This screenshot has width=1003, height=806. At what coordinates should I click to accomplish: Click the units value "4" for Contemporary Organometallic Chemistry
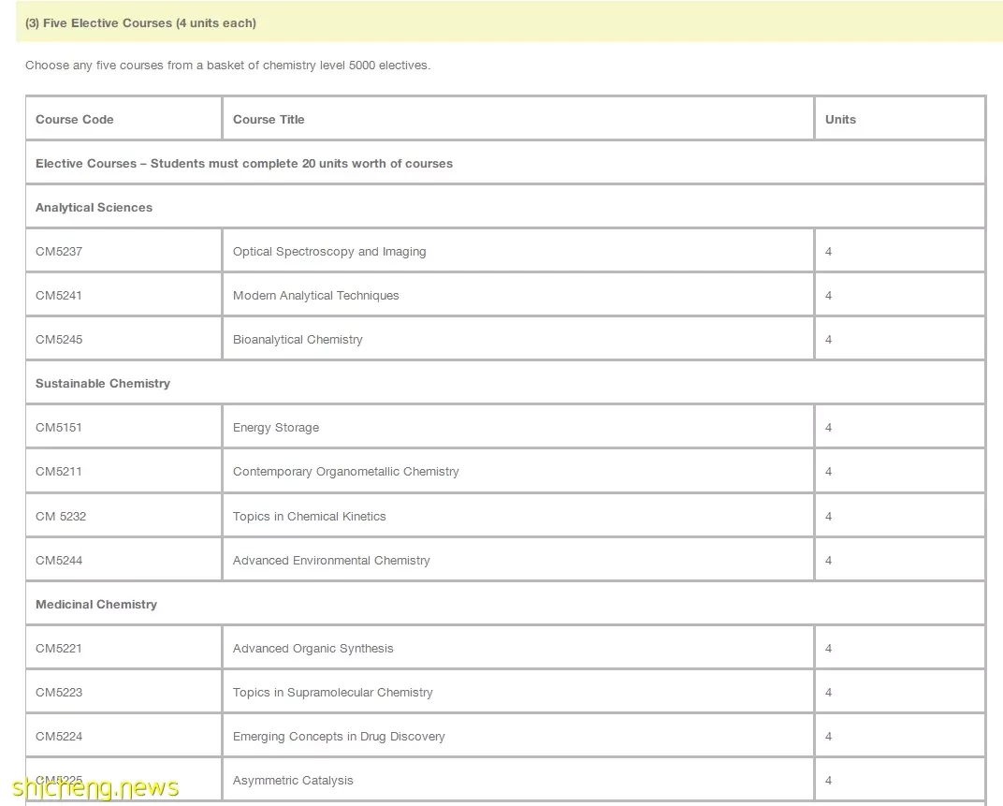click(x=828, y=472)
